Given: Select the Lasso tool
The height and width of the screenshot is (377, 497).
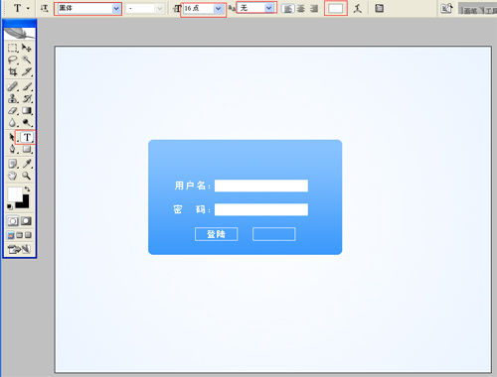Looking at the screenshot, I should point(13,61).
